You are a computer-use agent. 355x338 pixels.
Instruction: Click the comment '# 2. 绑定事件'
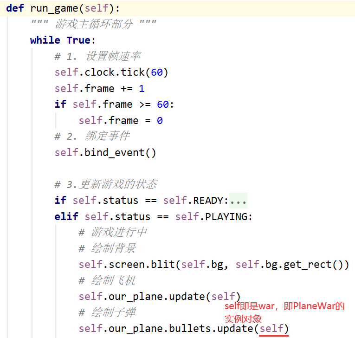pyautogui.click(x=92, y=136)
